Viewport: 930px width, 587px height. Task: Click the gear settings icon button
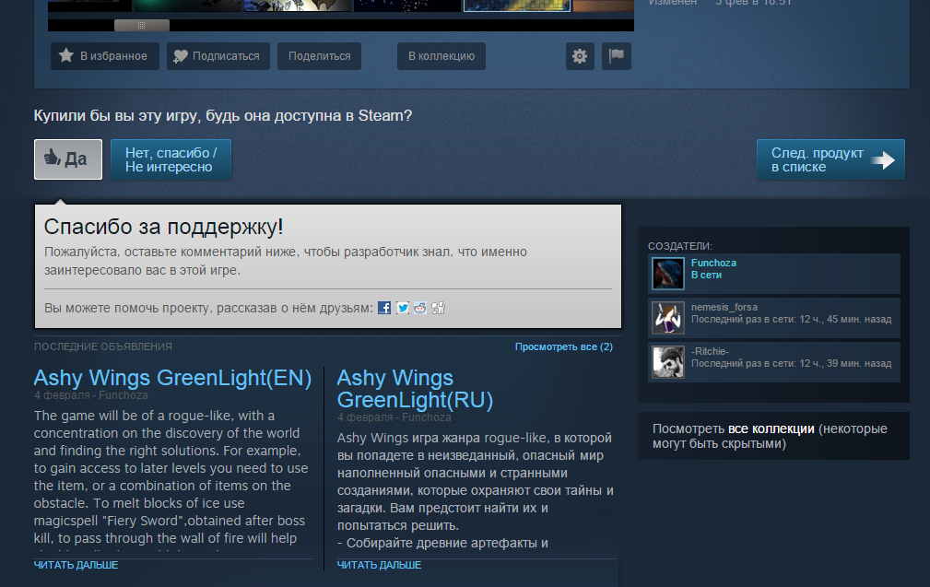pos(580,56)
